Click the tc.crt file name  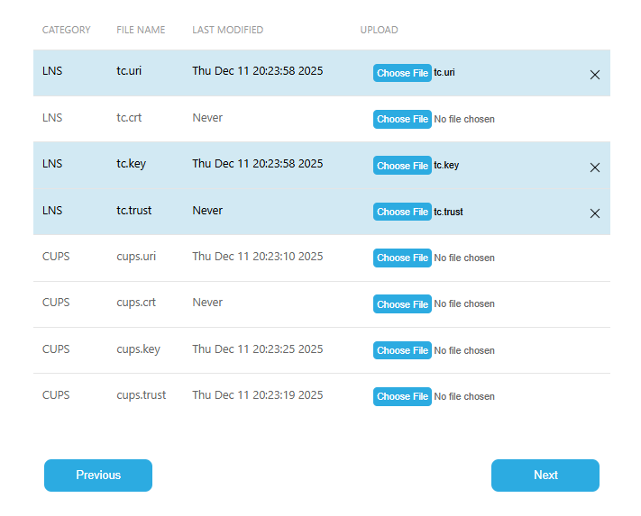tap(129, 118)
